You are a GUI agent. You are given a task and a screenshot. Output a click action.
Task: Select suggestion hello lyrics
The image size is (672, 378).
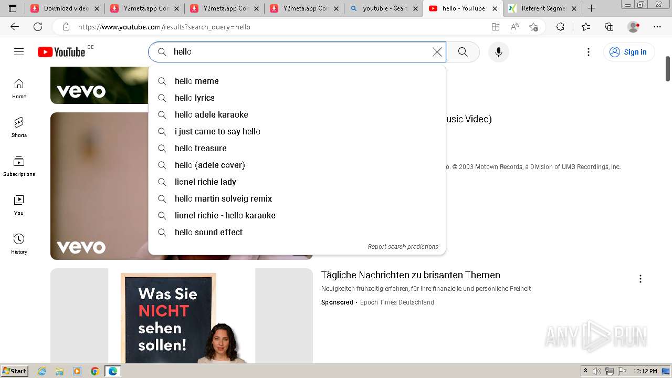point(297,98)
